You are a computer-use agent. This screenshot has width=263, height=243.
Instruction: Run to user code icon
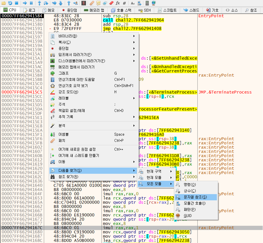(x=76, y=3)
